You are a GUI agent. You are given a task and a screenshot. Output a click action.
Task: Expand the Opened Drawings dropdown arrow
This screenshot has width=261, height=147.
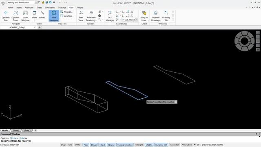coord(161,20)
